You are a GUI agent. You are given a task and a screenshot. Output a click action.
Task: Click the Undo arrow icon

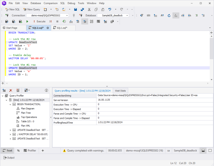coord(110,10)
